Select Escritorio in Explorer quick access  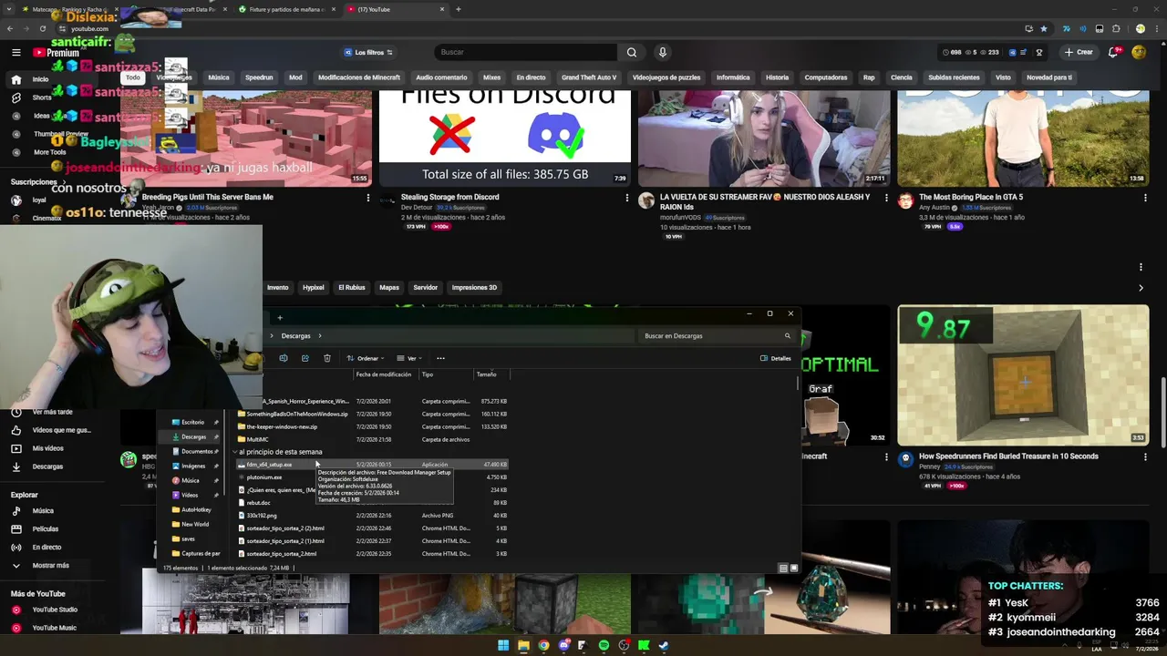pos(192,422)
